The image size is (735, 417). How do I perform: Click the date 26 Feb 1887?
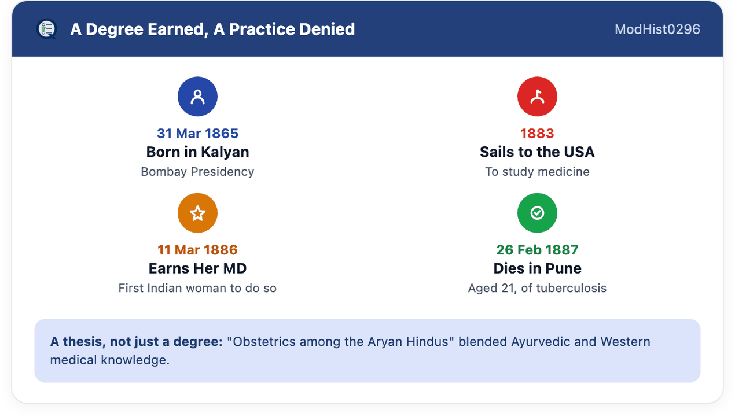[537, 250]
